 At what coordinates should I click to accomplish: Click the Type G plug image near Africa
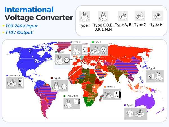[112, 94]
